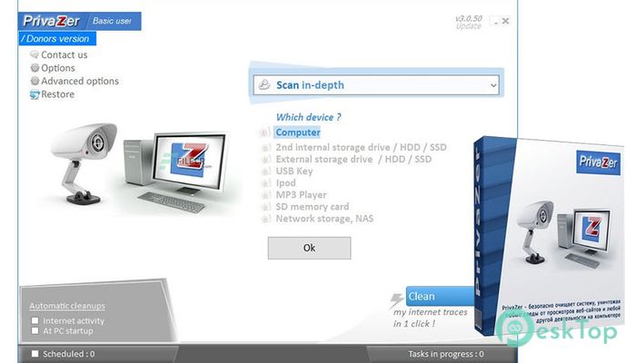Screen dimensions: 636x363
Task: Open the Scan in-depth dropdown
Action: [376, 85]
